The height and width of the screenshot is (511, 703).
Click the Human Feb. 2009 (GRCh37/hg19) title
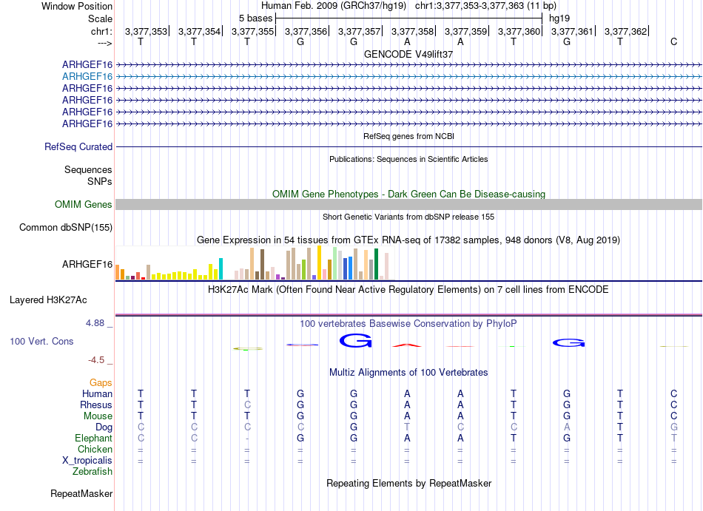(x=334, y=6)
